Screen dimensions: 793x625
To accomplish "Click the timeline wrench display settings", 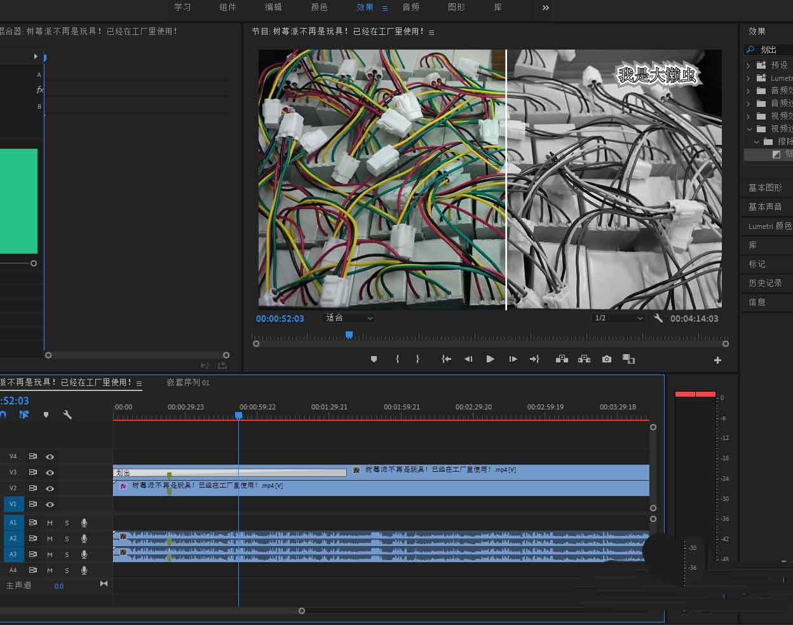I will click(67, 415).
